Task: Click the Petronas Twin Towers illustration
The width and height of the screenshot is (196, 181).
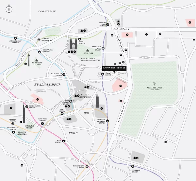Action: click(x=73, y=43)
